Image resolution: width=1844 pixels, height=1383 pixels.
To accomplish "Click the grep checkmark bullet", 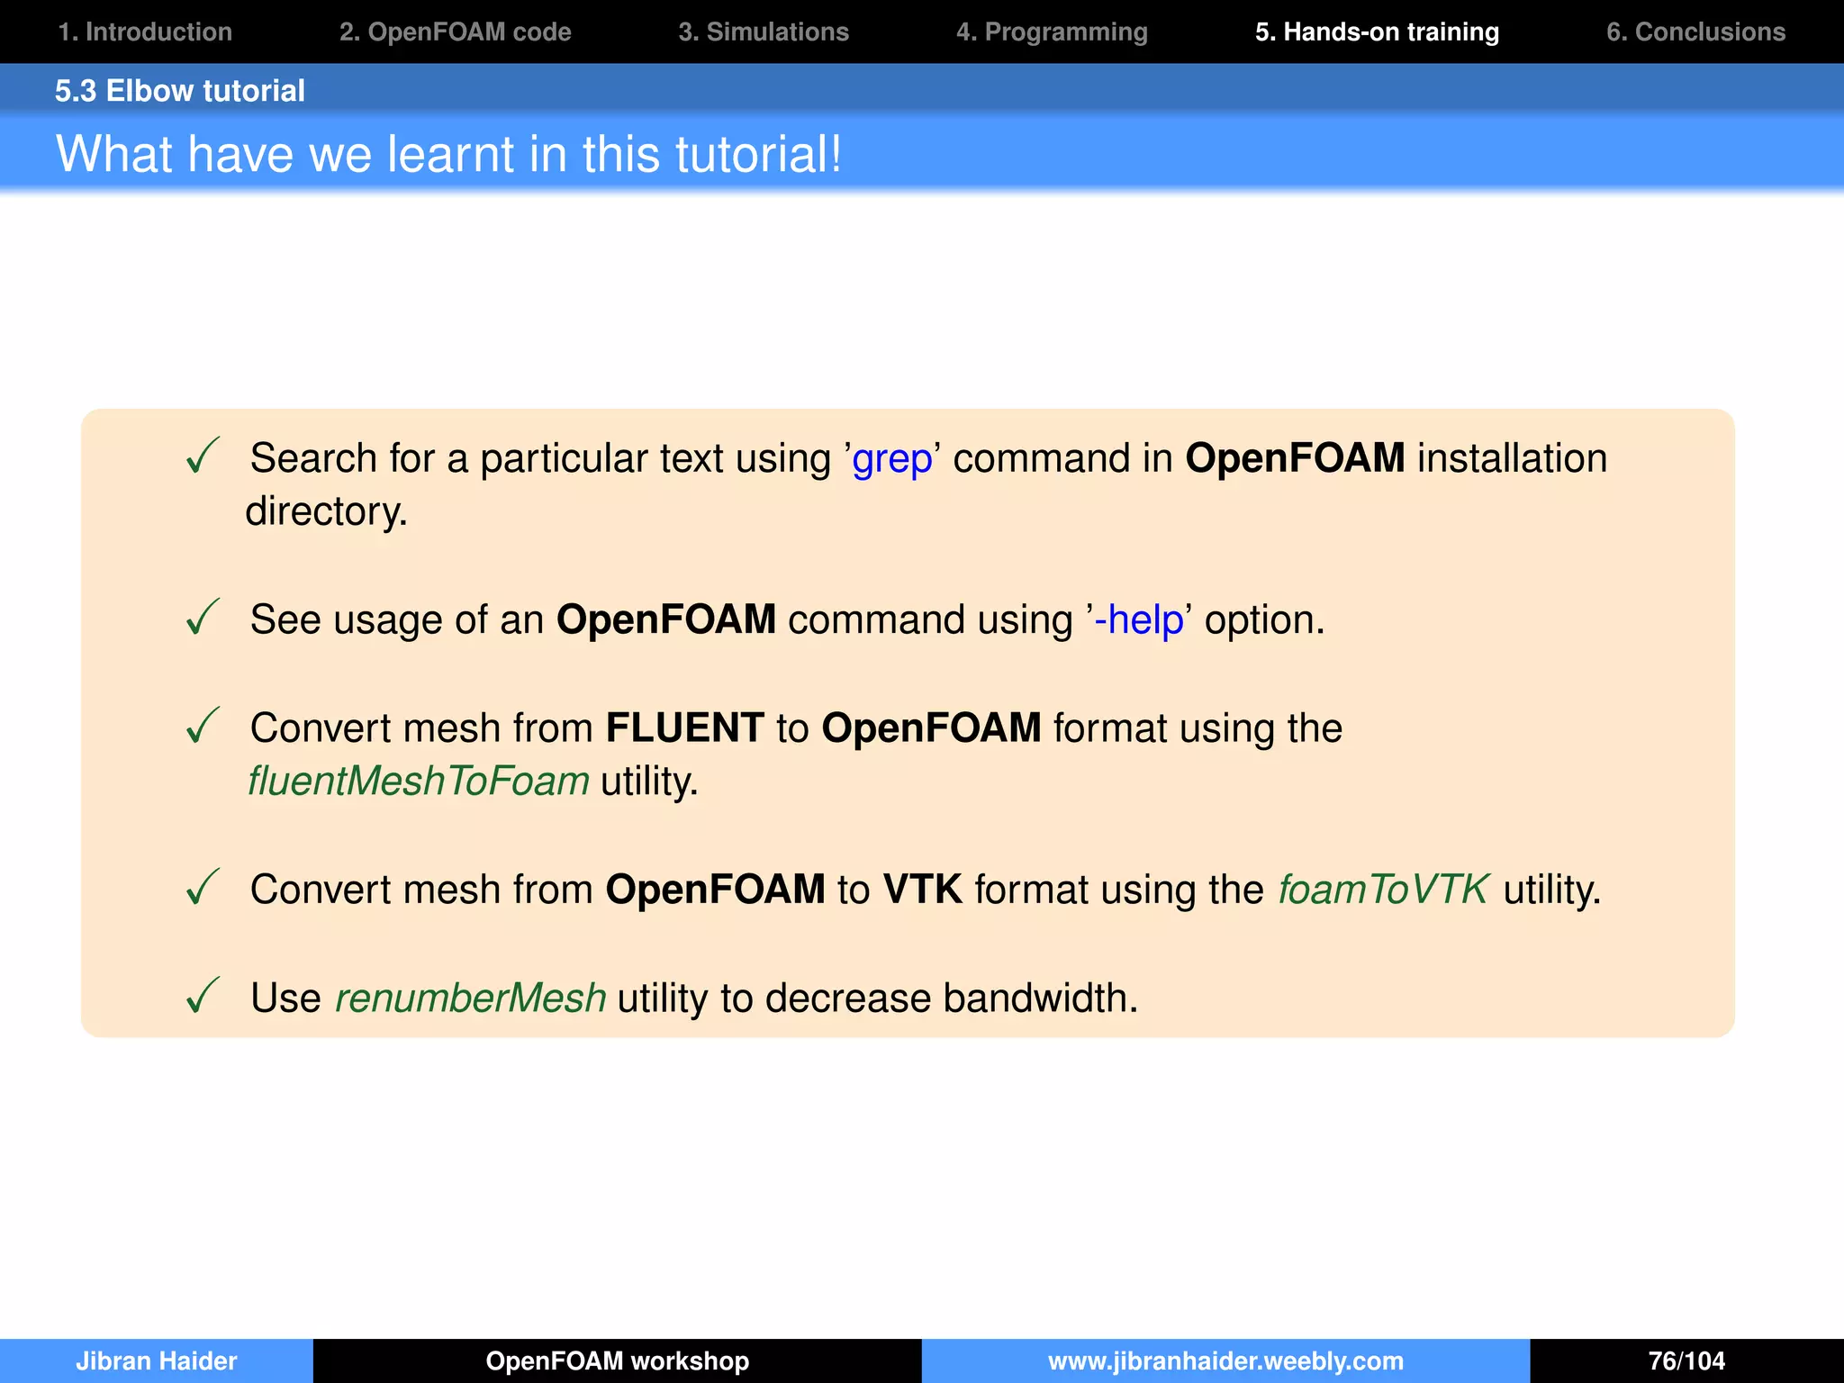I will 203,456.
